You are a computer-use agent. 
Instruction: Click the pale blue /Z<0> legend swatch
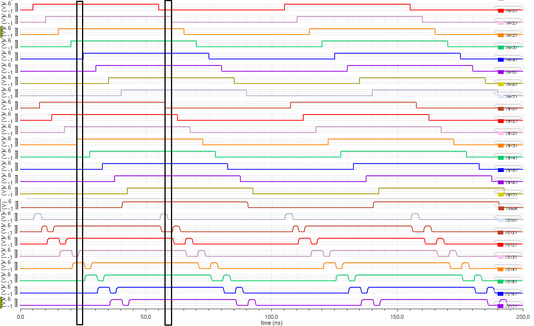point(500,220)
